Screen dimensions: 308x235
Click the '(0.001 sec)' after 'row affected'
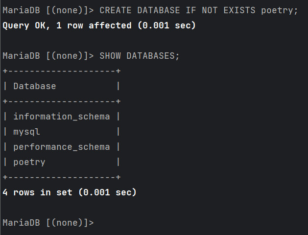[167, 25]
